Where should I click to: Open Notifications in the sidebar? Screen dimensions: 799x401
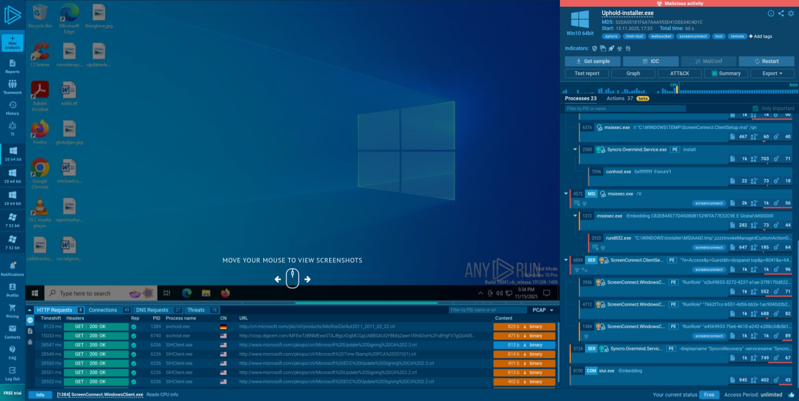click(x=13, y=269)
